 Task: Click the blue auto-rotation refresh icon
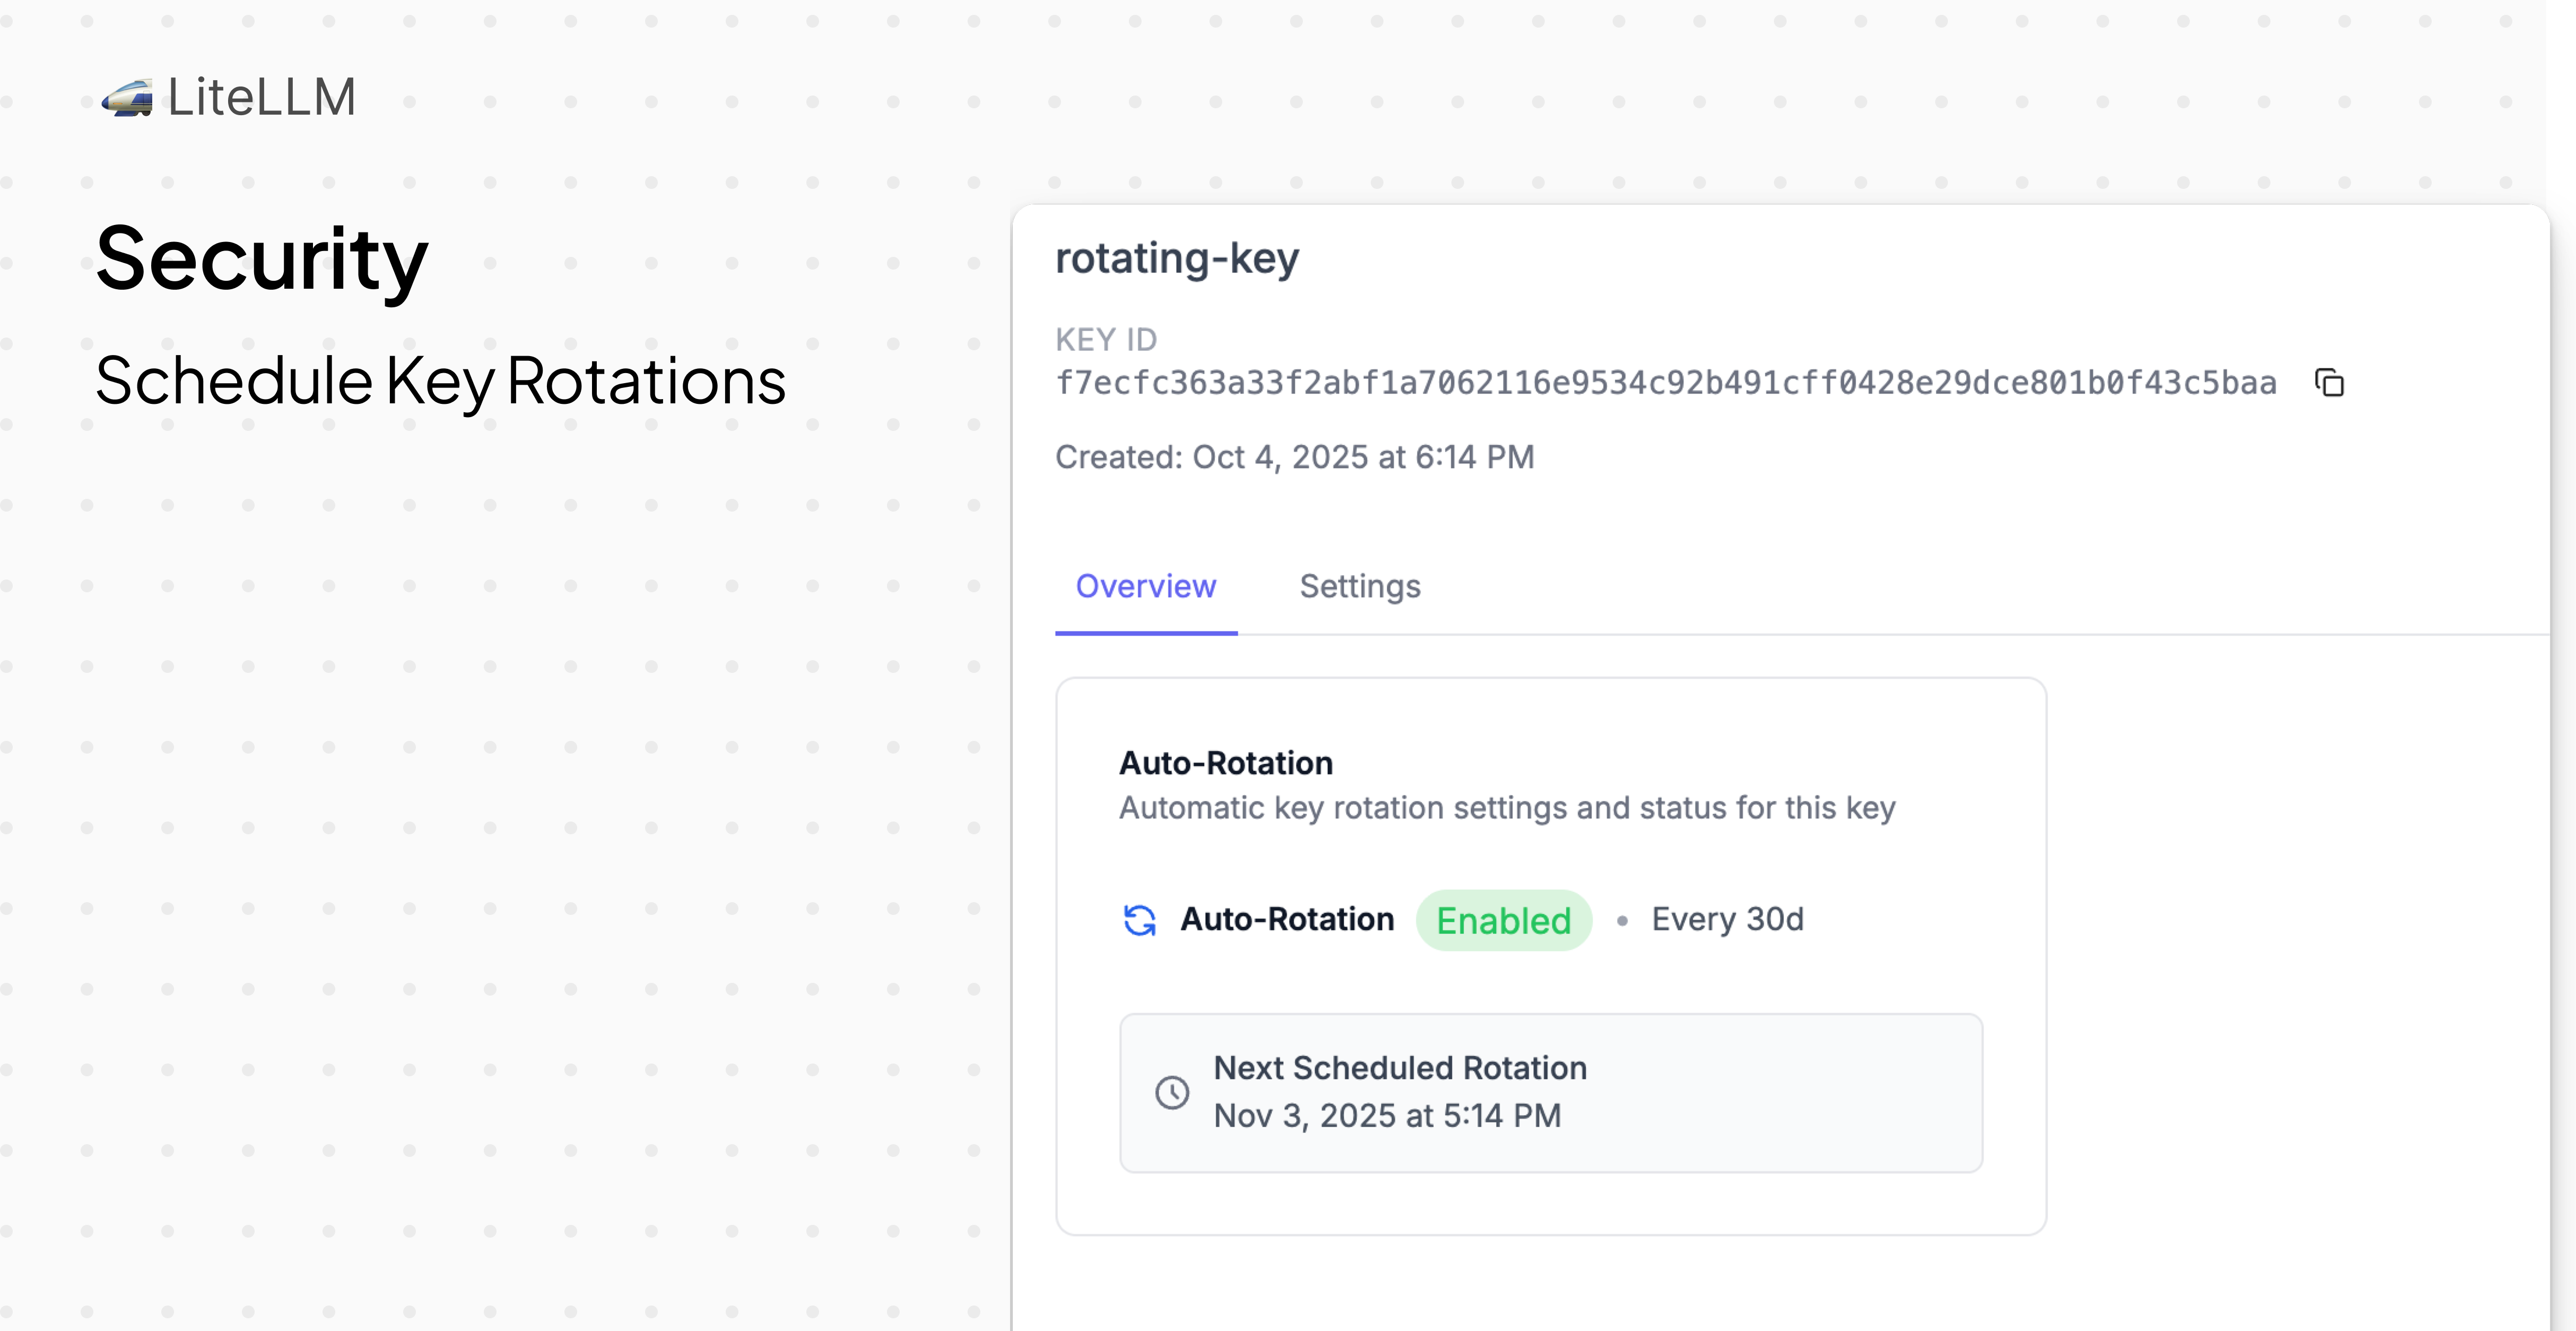[1139, 920]
